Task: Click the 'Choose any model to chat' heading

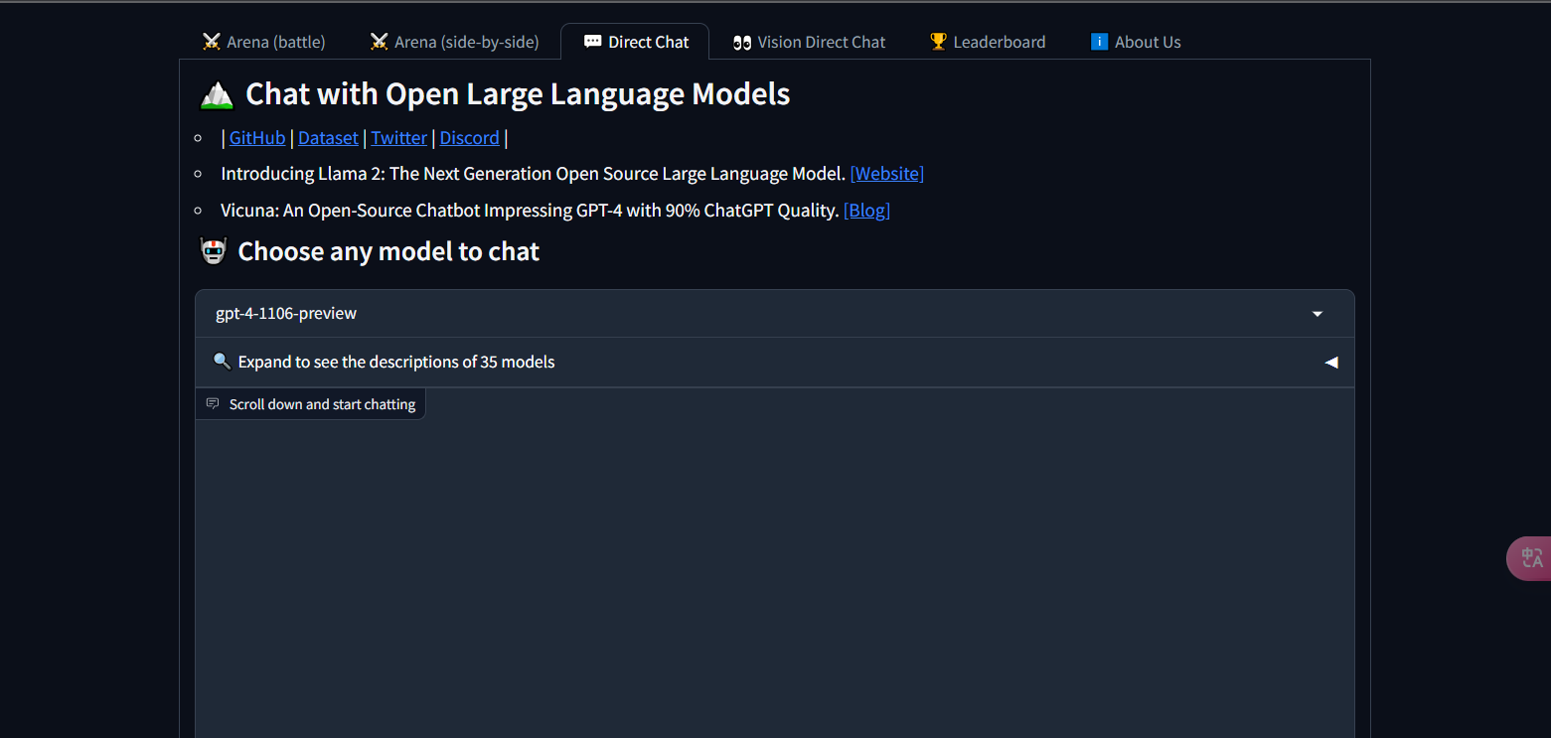Action: point(388,251)
